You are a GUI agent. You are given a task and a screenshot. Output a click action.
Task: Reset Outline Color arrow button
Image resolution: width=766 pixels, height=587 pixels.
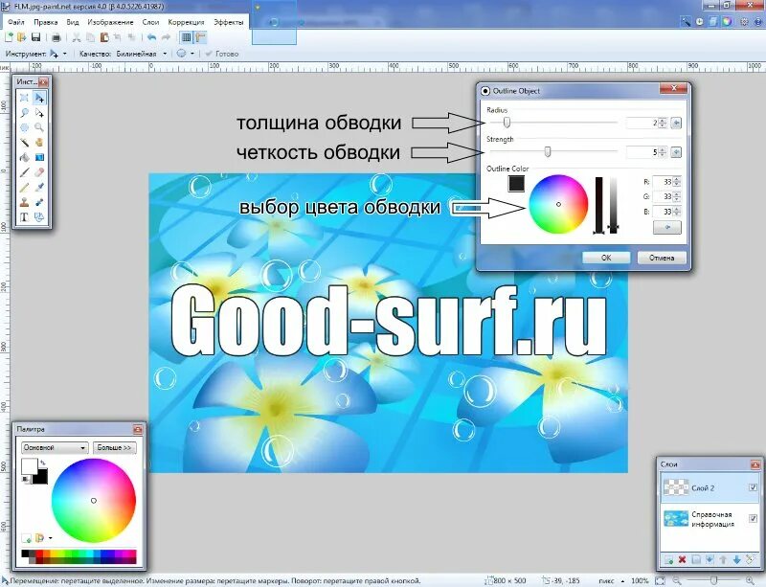pyautogui.click(x=667, y=227)
